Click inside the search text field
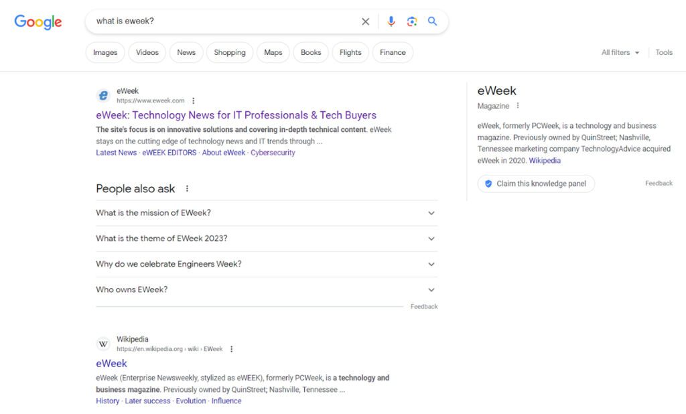This screenshot has width=686, height=414. click(221, 21)
